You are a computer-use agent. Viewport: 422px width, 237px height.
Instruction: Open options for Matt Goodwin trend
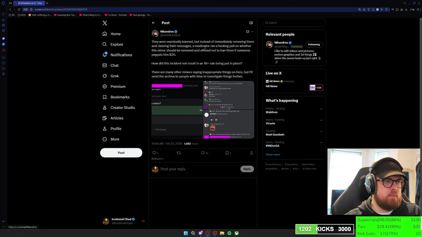321,131
